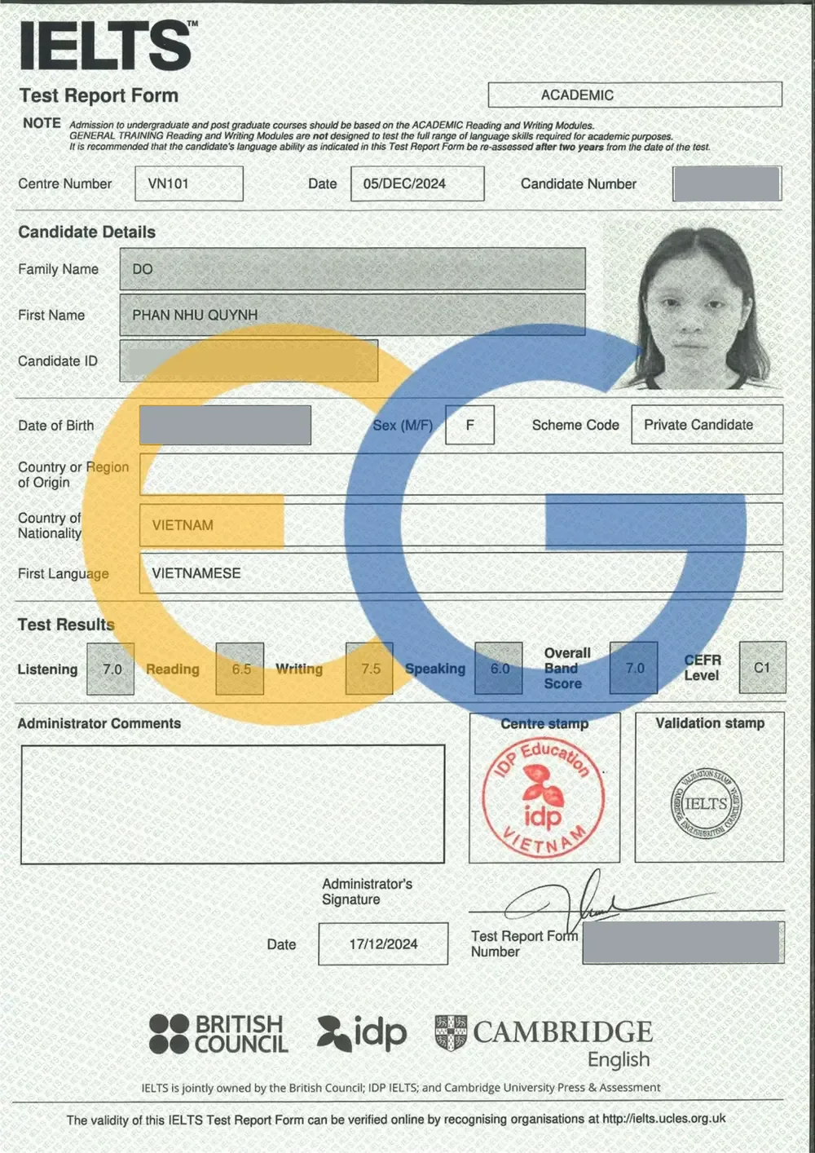Click the CEFR Level C1 box

pyautogui.click(x=763, y=667)
